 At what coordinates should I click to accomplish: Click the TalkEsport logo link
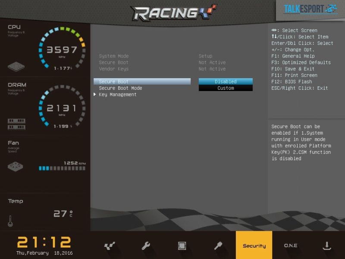pyautogui.click(x=310, y=9)
